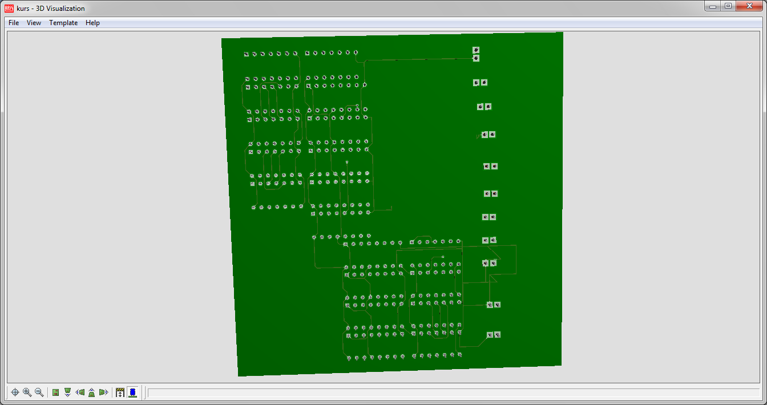Close the 3D Visualization window
The width and height of the screenshot is (767, 405).
(x=749, y=6)
